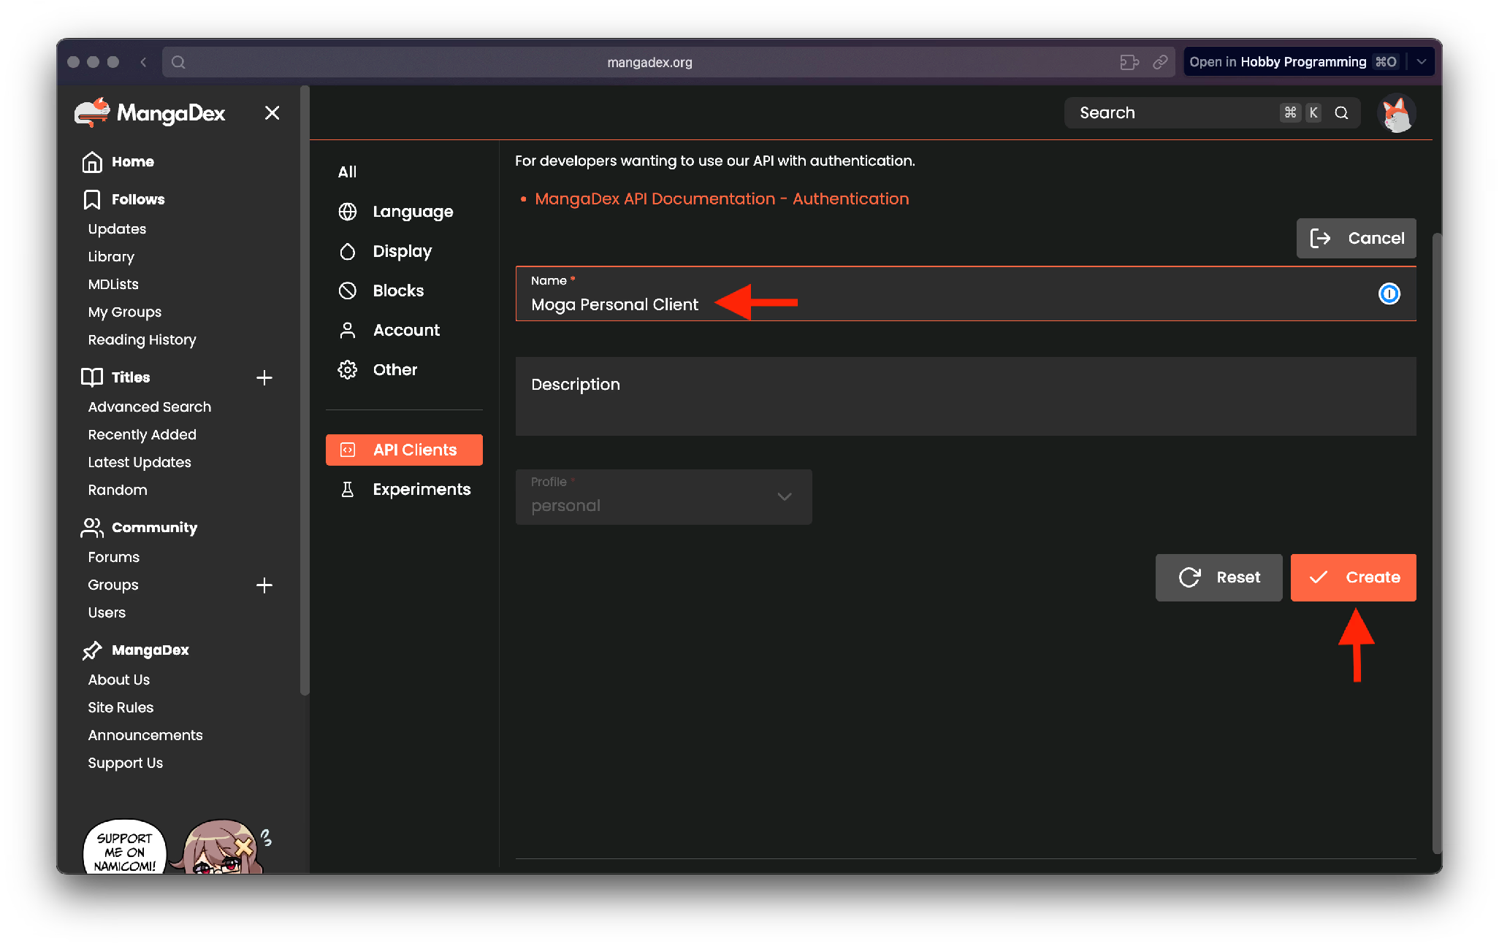The width and height of the screenshot is (1499, 946).
Task: Click the Cancel button
Action: [1356, 238]
